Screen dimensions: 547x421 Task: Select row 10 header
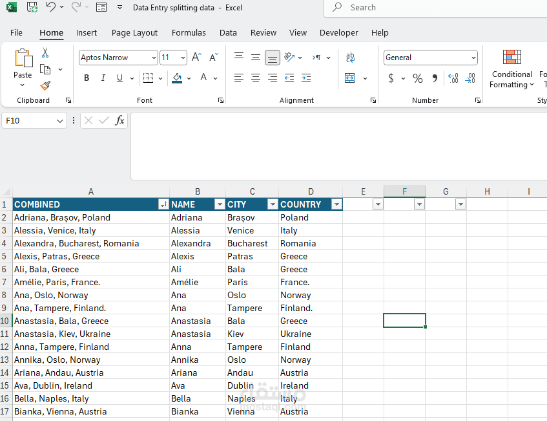pos(5,321)
